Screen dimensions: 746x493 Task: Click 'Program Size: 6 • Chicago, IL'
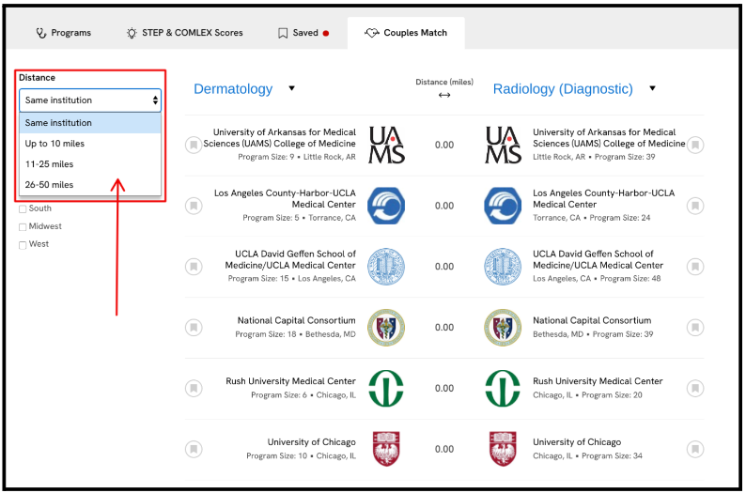tap(303, 395)
